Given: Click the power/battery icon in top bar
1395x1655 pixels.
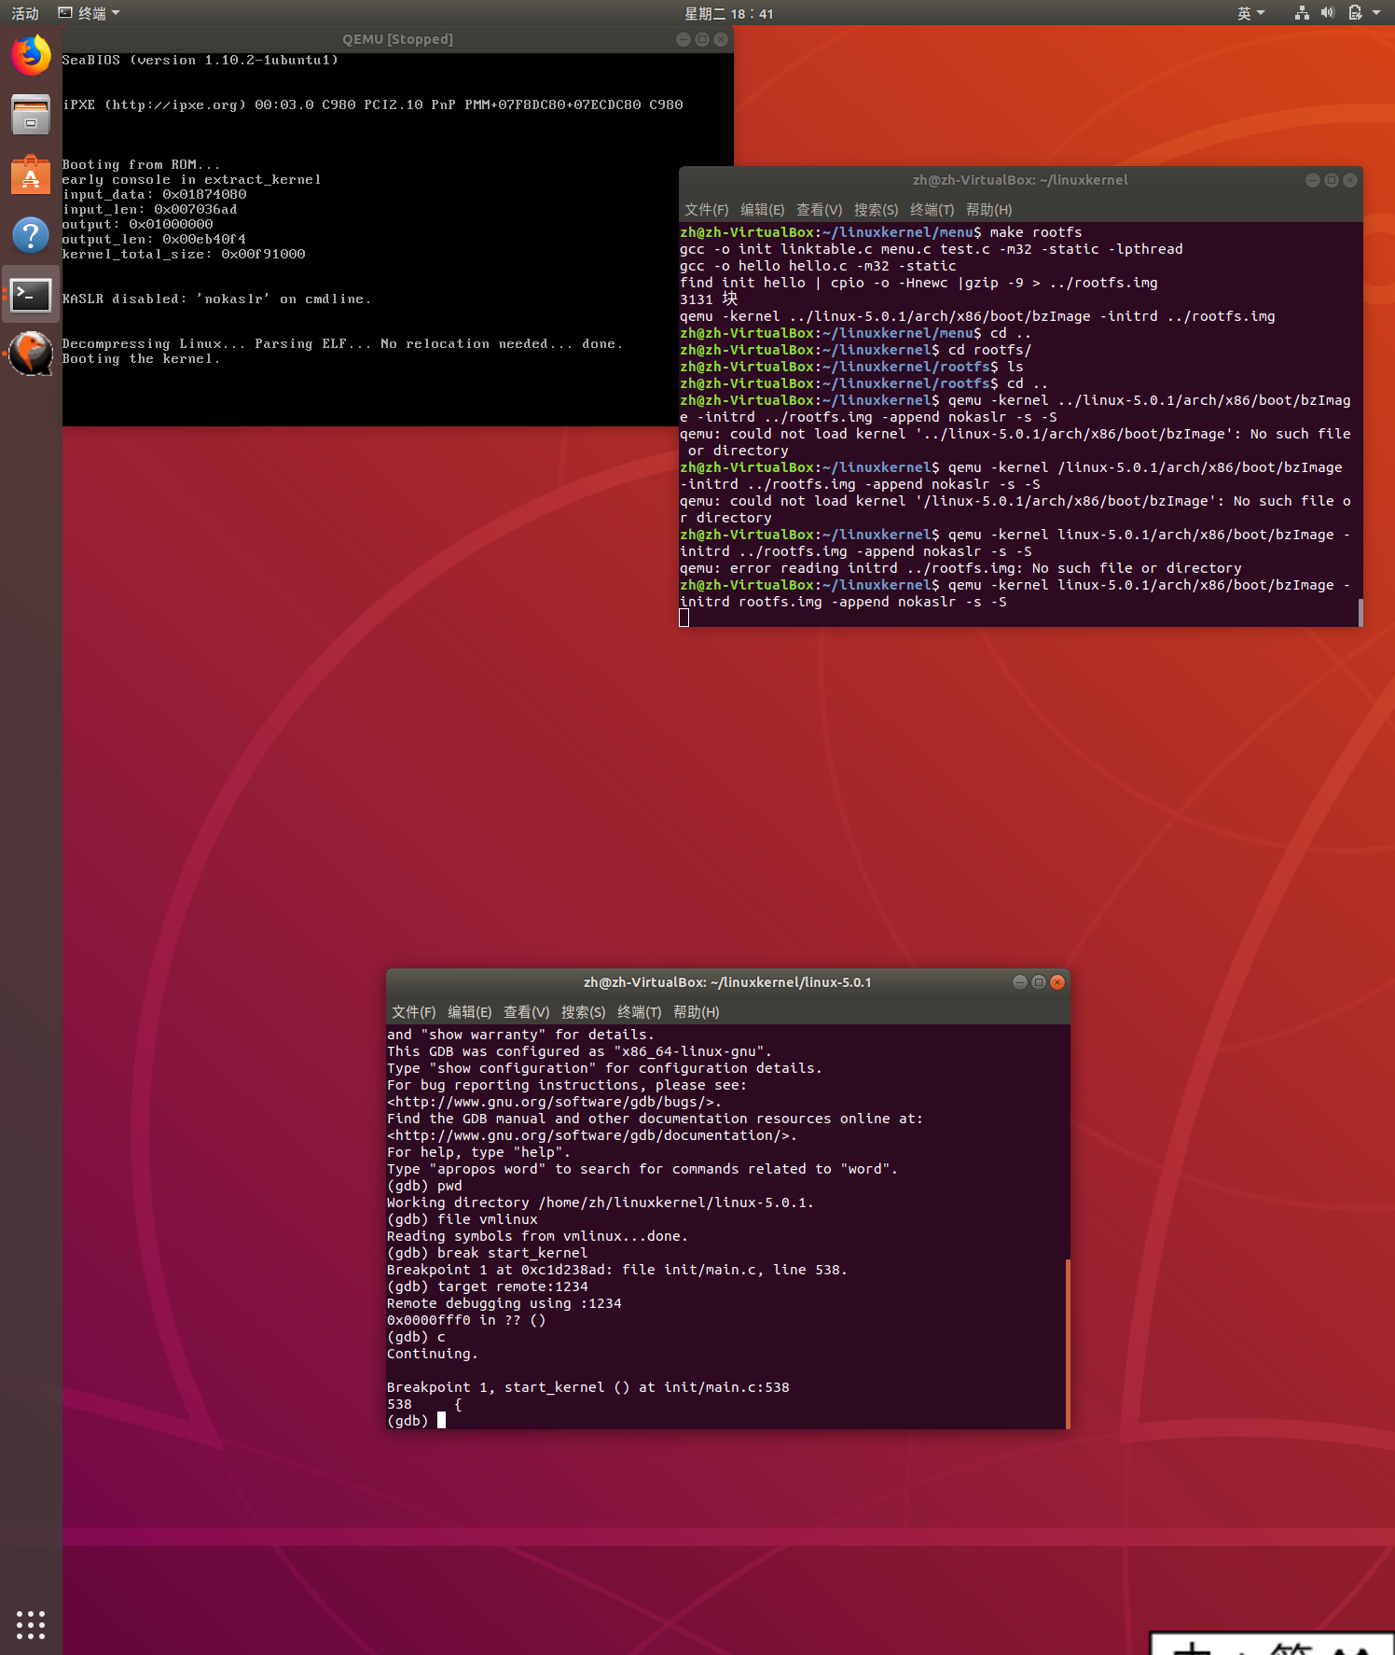Looking at the screenshot, I should [x=1355, y=13].
